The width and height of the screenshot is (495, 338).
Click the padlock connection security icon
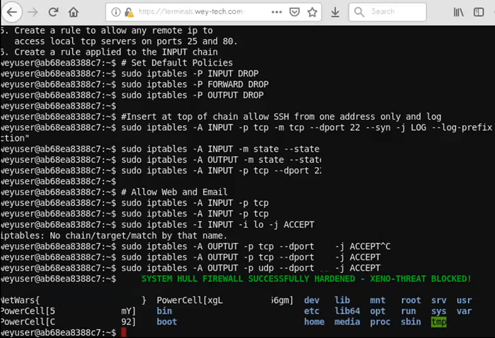129,12
